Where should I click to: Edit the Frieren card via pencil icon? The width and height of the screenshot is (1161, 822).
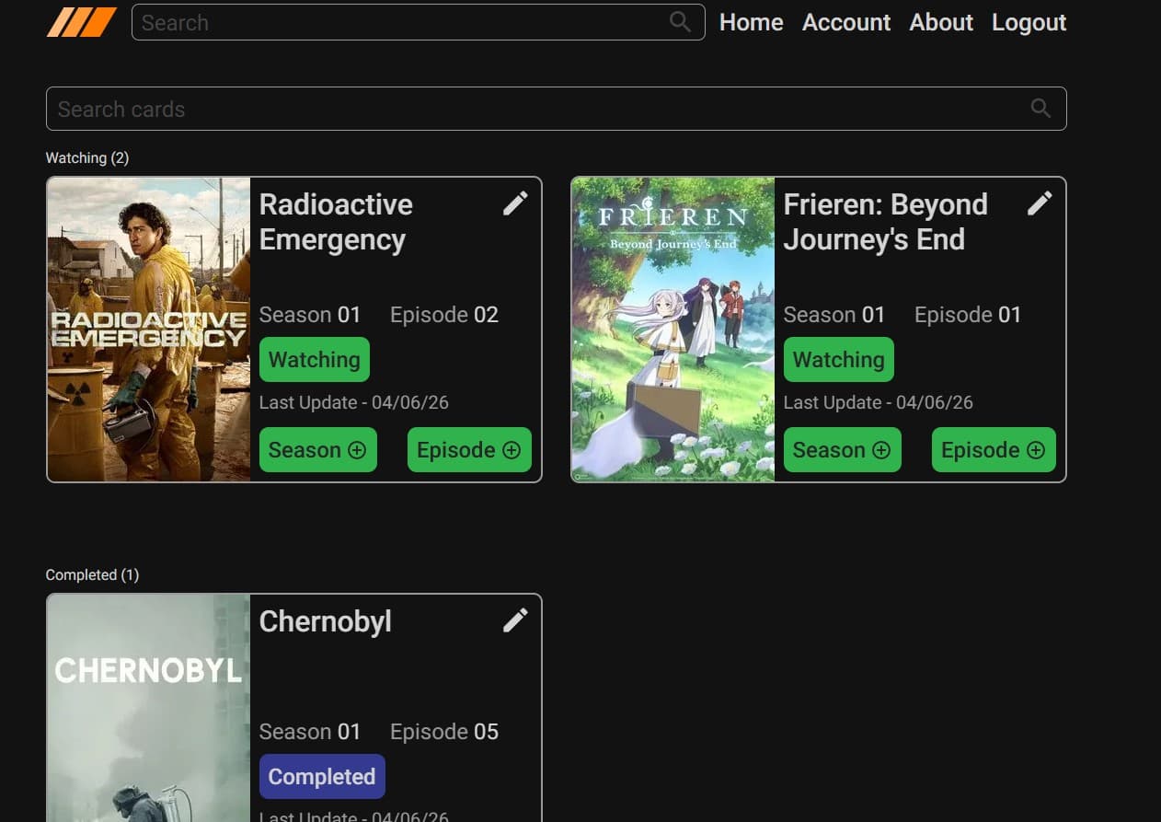(x=1040, y=203)
